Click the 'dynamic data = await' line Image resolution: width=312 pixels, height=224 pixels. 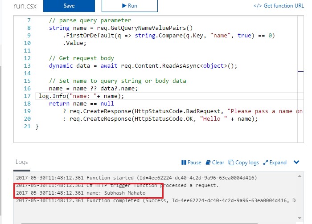click(x=143, y=66)
